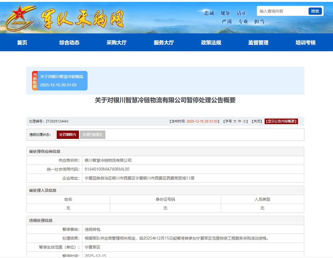Viewport: 333px width, 258px height.
Task: Open the 综合动态 navigation menu
Action: click(x=69, y=43)
